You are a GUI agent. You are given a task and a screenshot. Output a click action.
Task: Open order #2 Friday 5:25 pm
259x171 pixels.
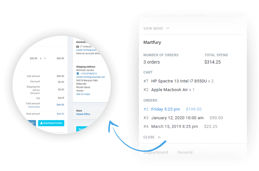[x=165, y=109]
